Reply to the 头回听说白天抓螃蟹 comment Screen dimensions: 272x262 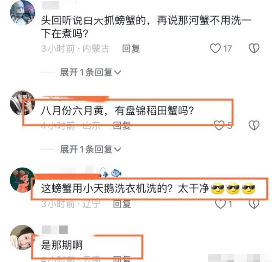coord(131,49)
